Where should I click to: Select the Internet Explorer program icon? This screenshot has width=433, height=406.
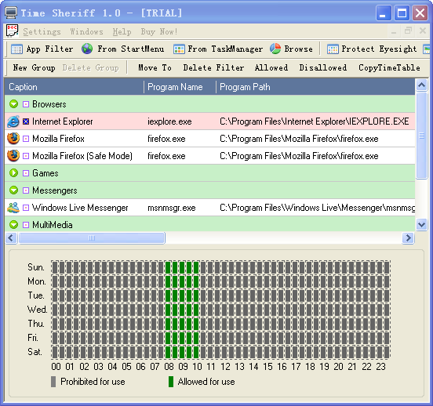click(13, 121)
